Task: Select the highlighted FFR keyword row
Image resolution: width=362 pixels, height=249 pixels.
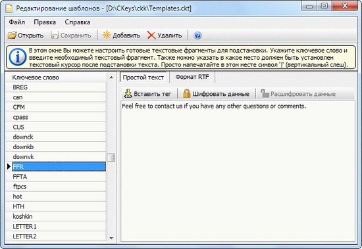Action: [59, 166]
